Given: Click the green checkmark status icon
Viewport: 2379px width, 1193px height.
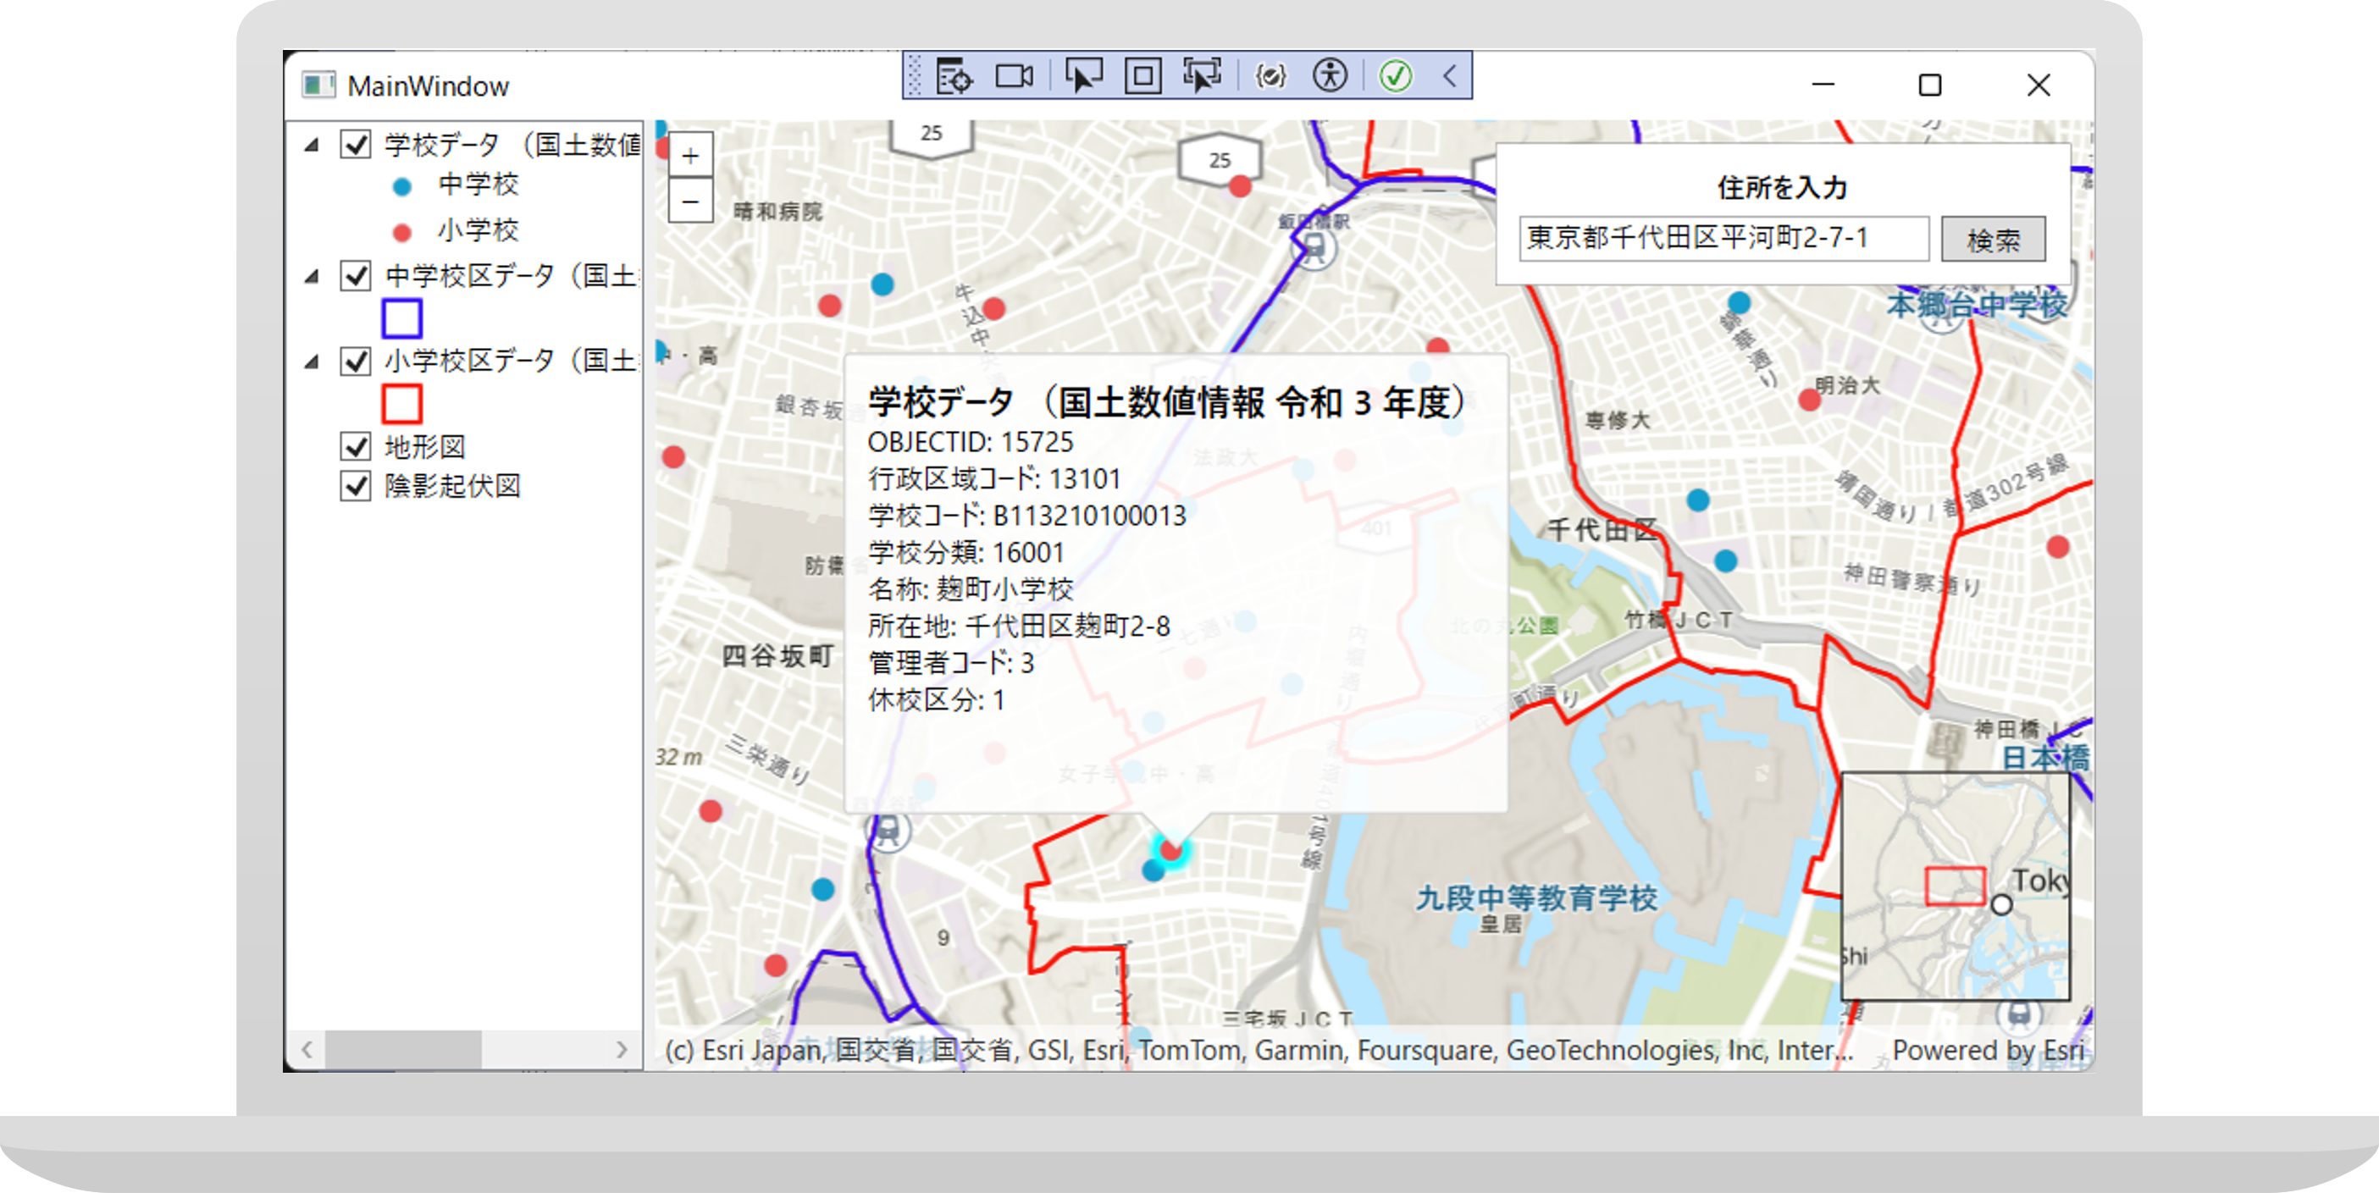Looking at the screenshot, I should (x=1396, y=77).
